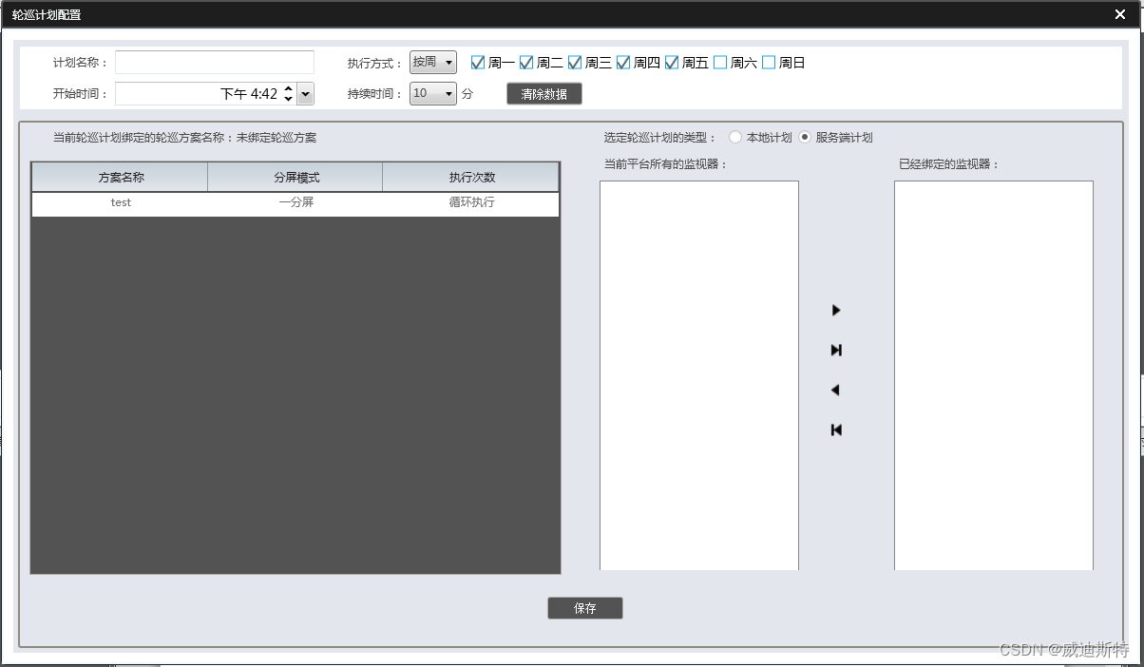Click inside the 已经绑定的监视器 list
1144x667 pixels.
[x=994, y=375]
